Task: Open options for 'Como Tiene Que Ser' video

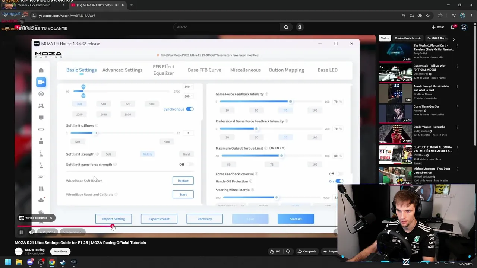Action: 457,107
